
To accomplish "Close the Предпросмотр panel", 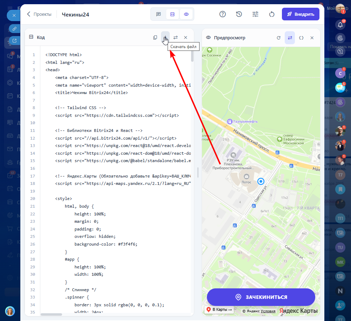I will [x=312, y=38].
